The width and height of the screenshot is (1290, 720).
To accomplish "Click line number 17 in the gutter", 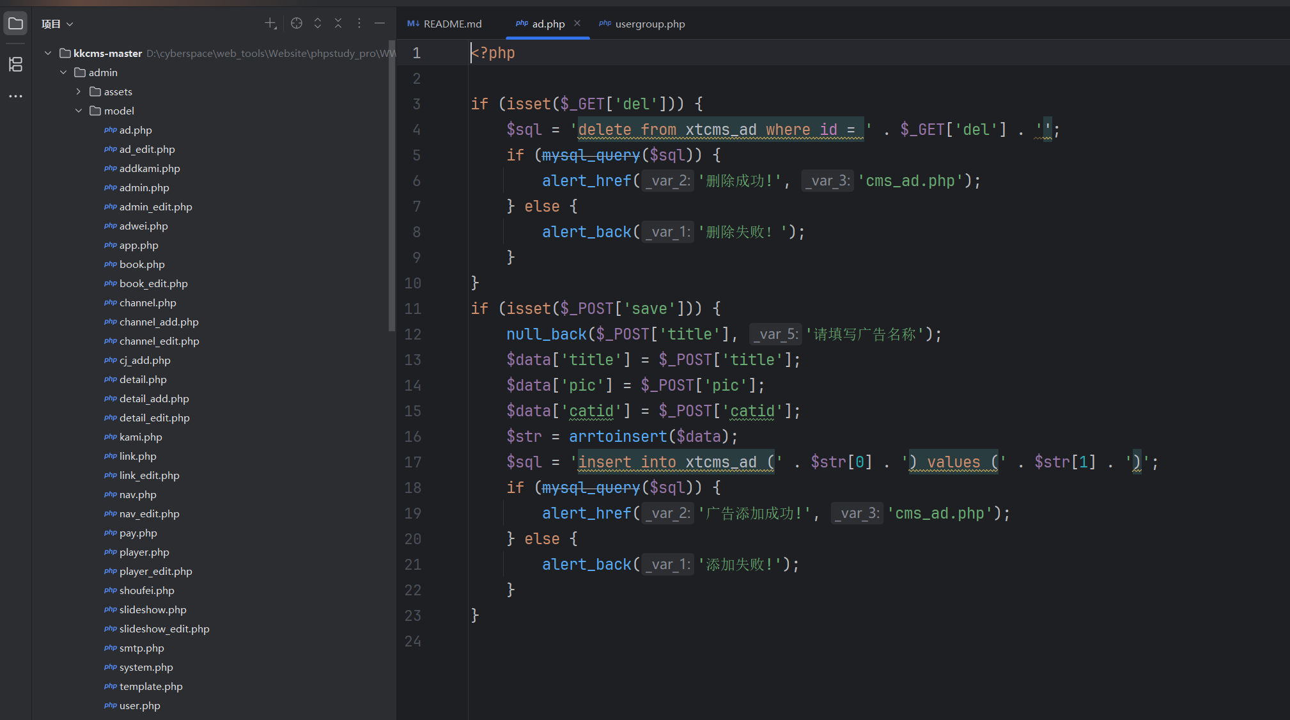I will coord(413,462).
